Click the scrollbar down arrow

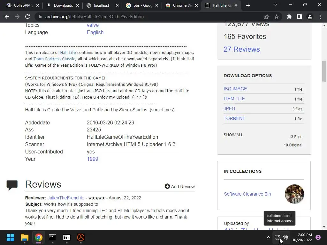pos(324,227)
